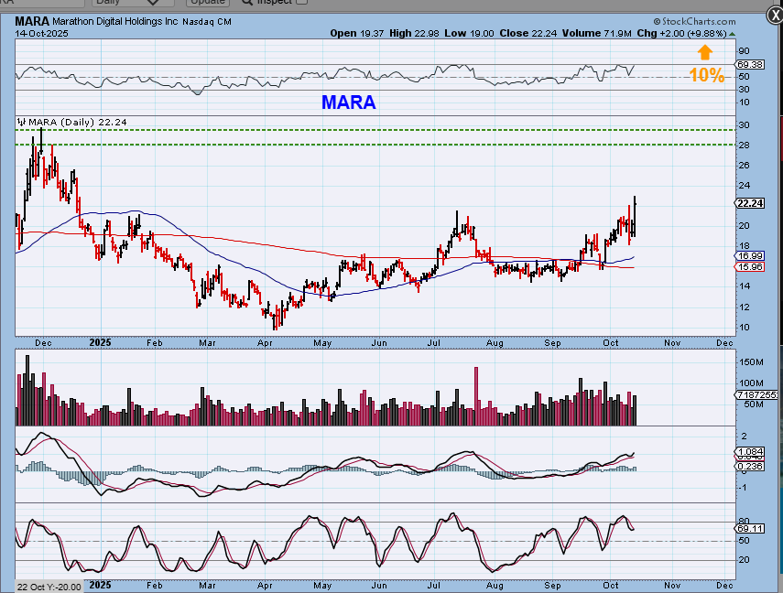The image size is (783, 593).
Task: Click the 'MARA (Daily) 22.24' legend text
Action: tap(78, 122)
